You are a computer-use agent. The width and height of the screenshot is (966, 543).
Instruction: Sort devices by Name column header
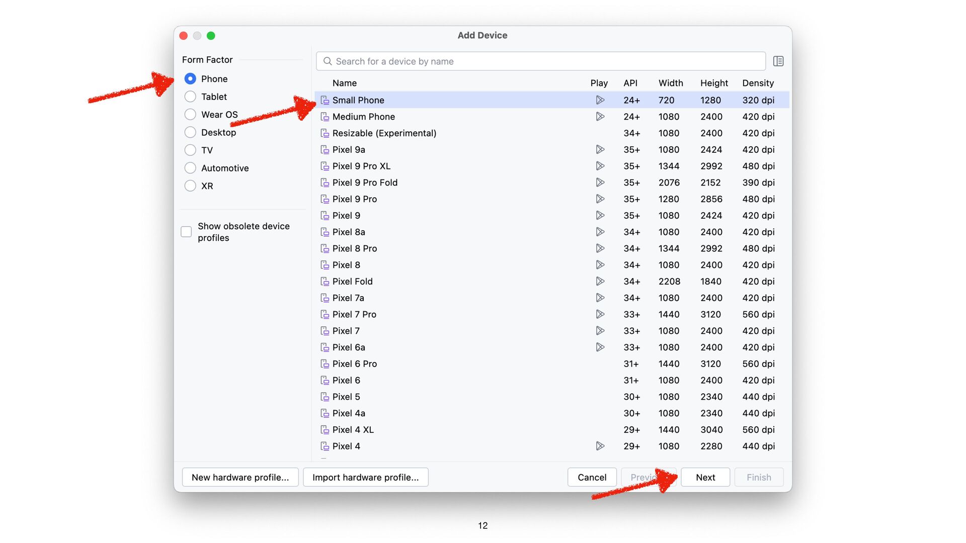345,83
